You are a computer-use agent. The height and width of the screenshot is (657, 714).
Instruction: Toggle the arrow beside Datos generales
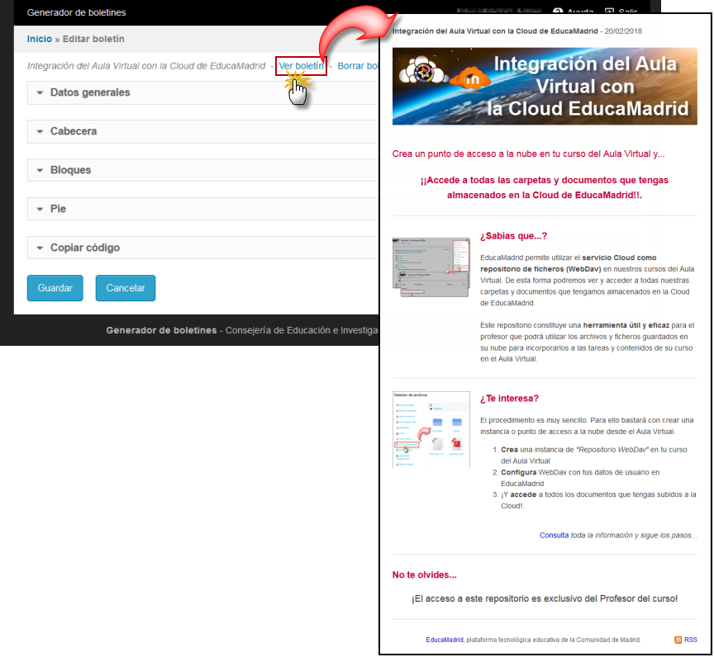point(40,92)
